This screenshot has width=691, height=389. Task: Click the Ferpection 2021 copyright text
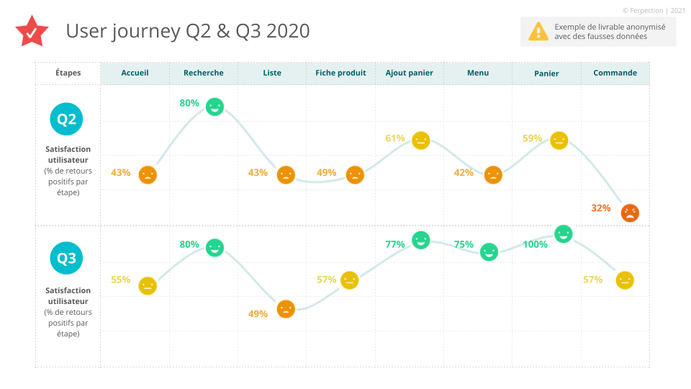(x=654, y=10)
